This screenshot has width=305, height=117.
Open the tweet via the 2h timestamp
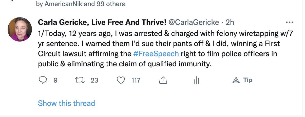(x=230, y=22)
